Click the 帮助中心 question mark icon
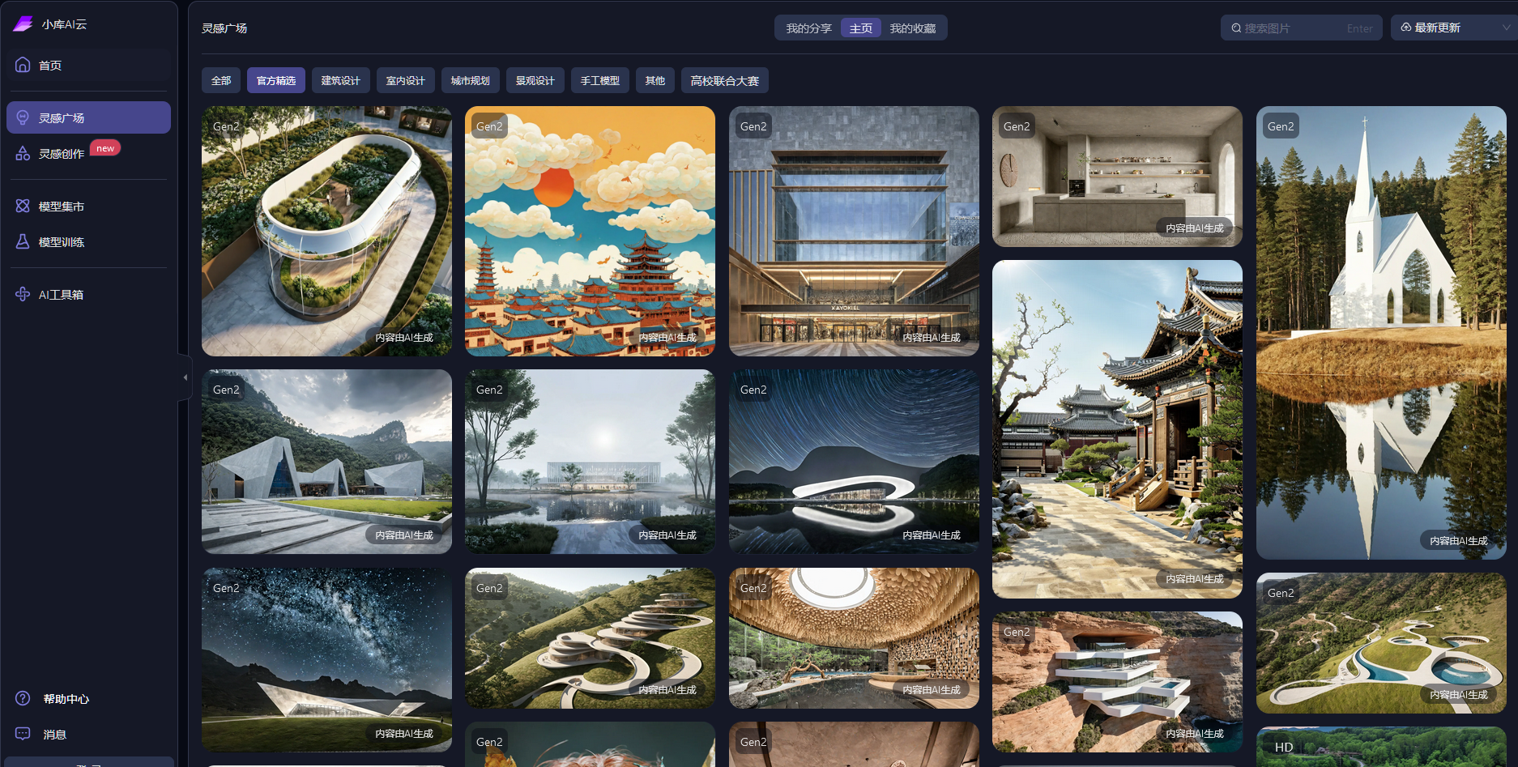 [x=23, y=698]
